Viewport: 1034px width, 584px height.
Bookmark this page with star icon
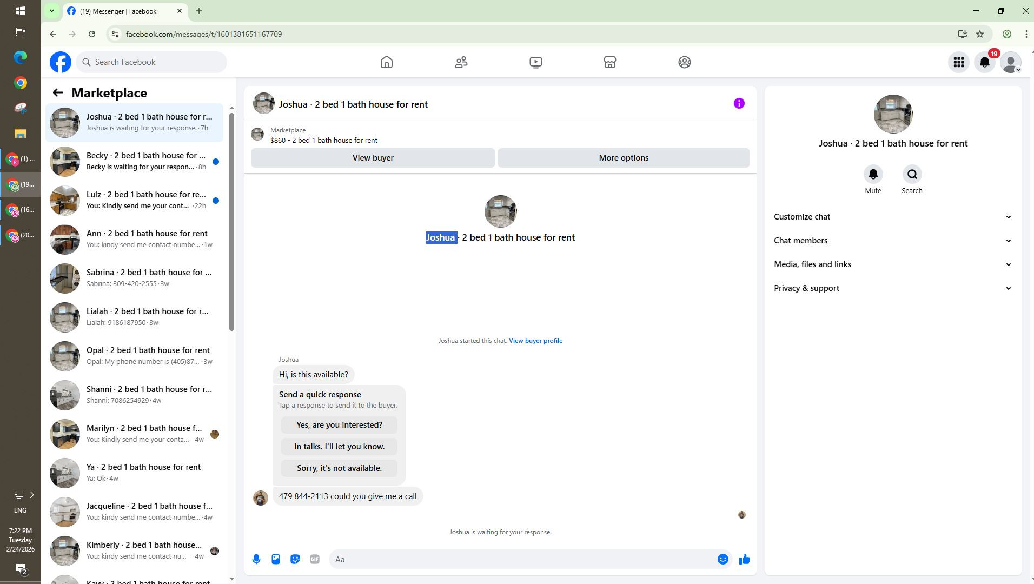coord(980,34)
